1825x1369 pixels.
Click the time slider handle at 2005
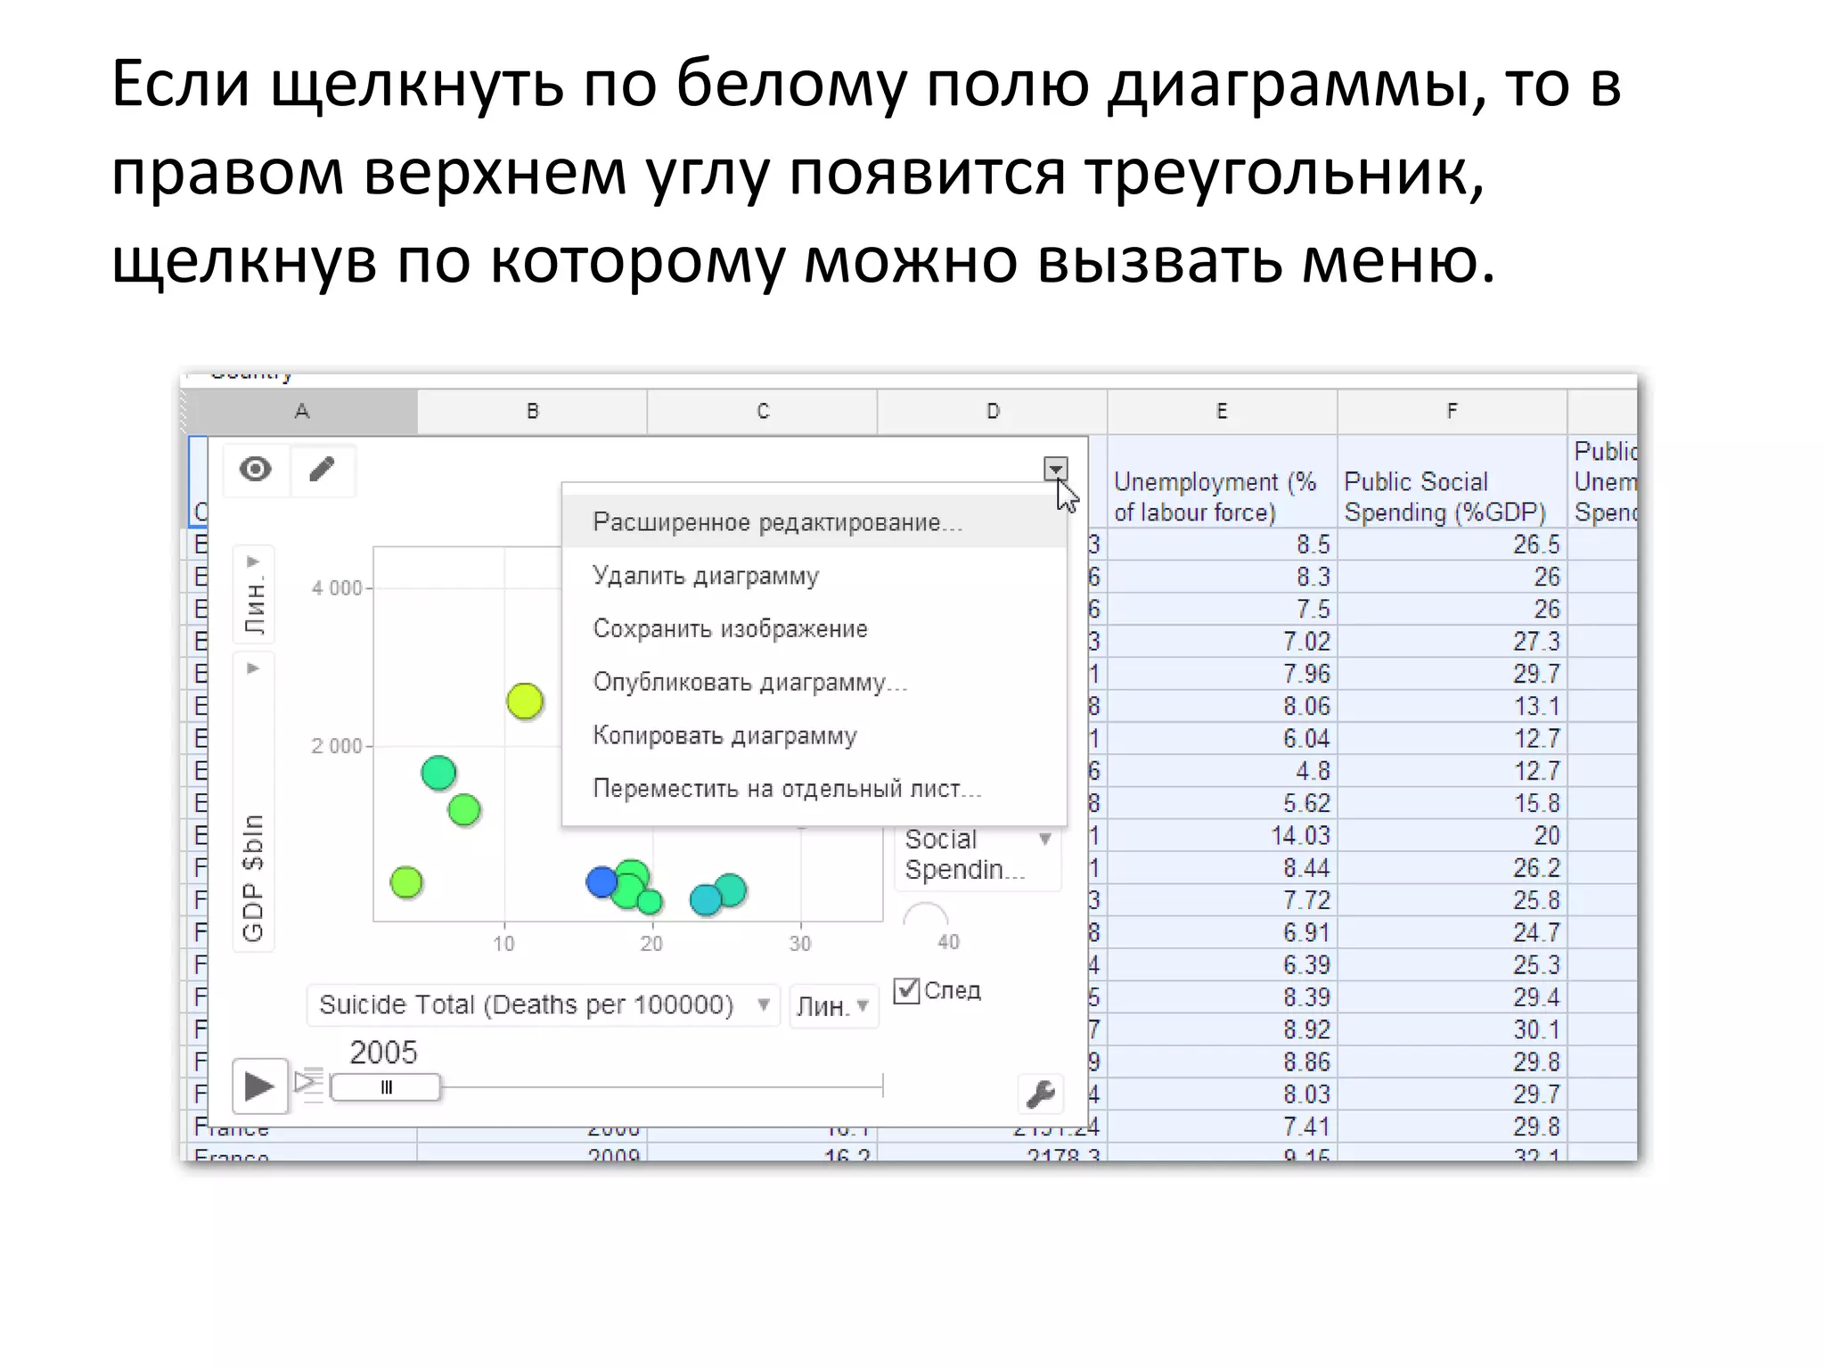coord(386,1087)
